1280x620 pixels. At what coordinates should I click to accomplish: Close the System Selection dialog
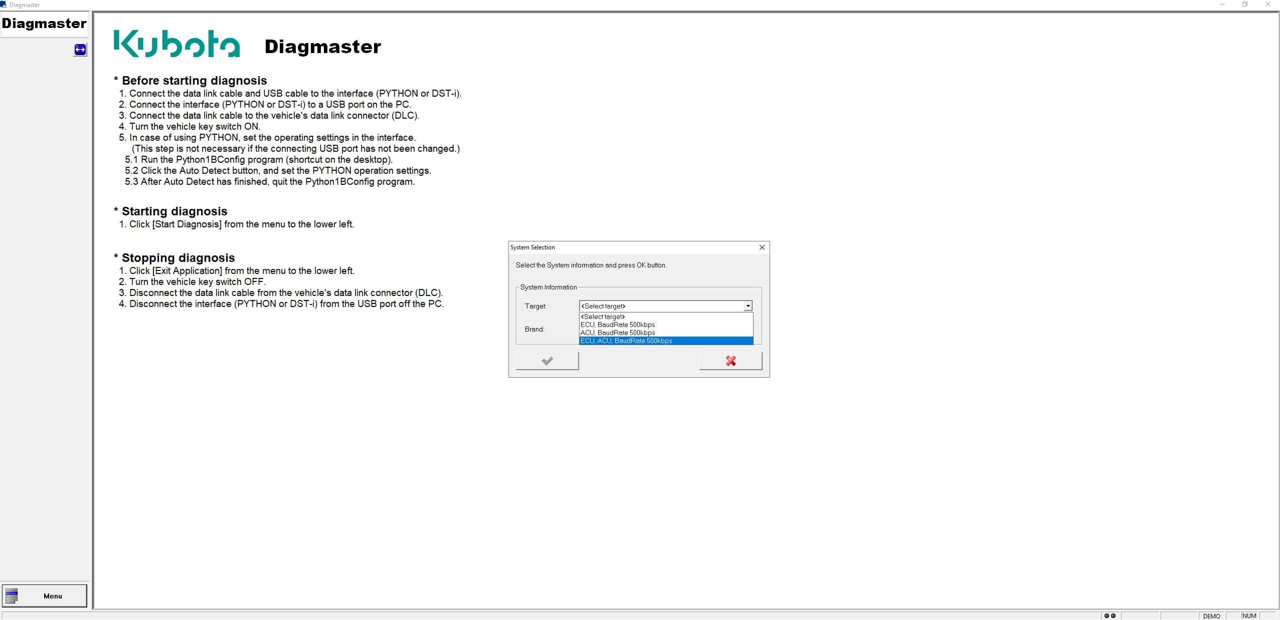coord(762,247)
